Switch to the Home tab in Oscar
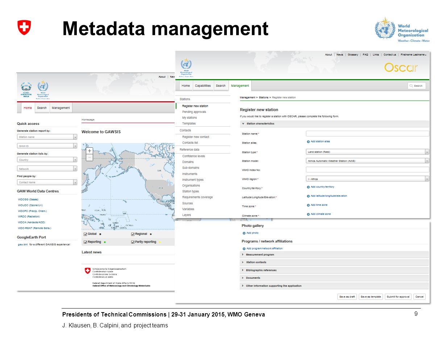The image size is (438, 343). (x=186, y=86)
